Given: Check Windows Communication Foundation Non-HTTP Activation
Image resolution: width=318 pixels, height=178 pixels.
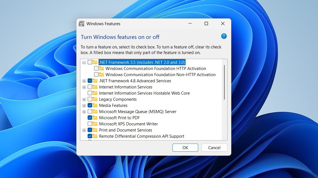Looking at the screenshot, I should coord(96,75).
